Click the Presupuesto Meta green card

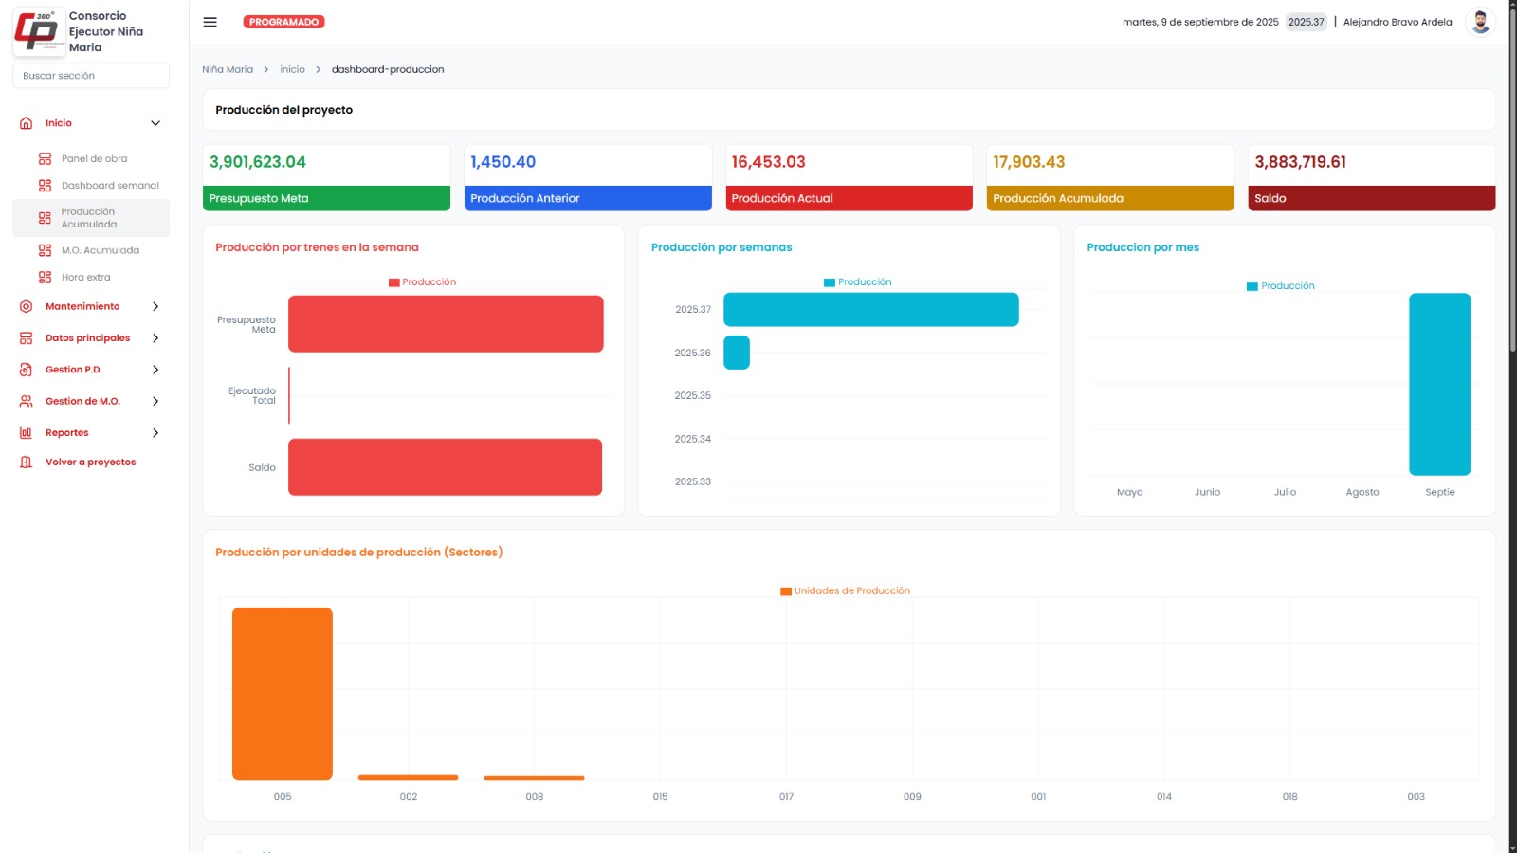pos(326,177)
